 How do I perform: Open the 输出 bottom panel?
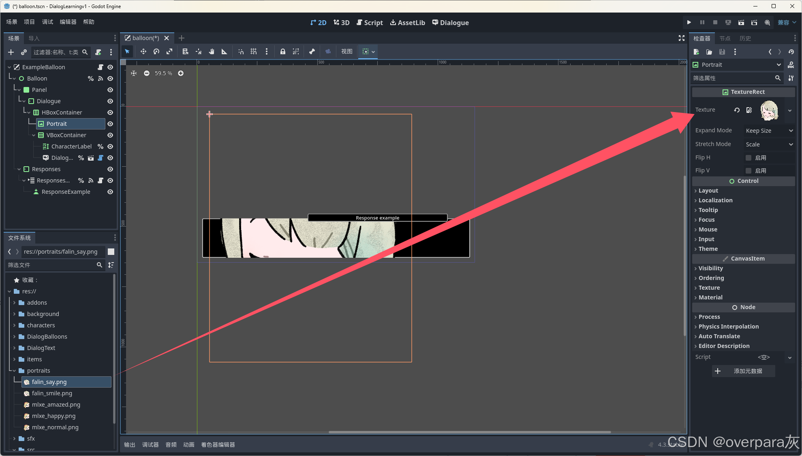130,445
